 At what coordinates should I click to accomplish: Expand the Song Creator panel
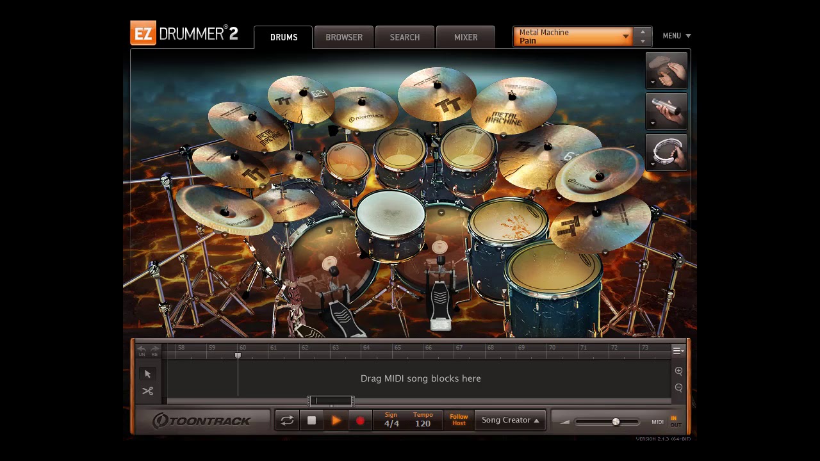click(510, 420)
